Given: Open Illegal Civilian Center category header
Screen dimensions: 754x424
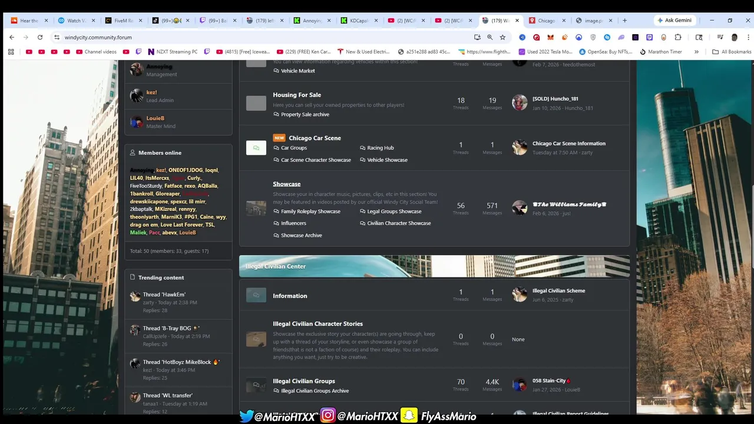Looking at the screenshot, I should coord(275,266).
